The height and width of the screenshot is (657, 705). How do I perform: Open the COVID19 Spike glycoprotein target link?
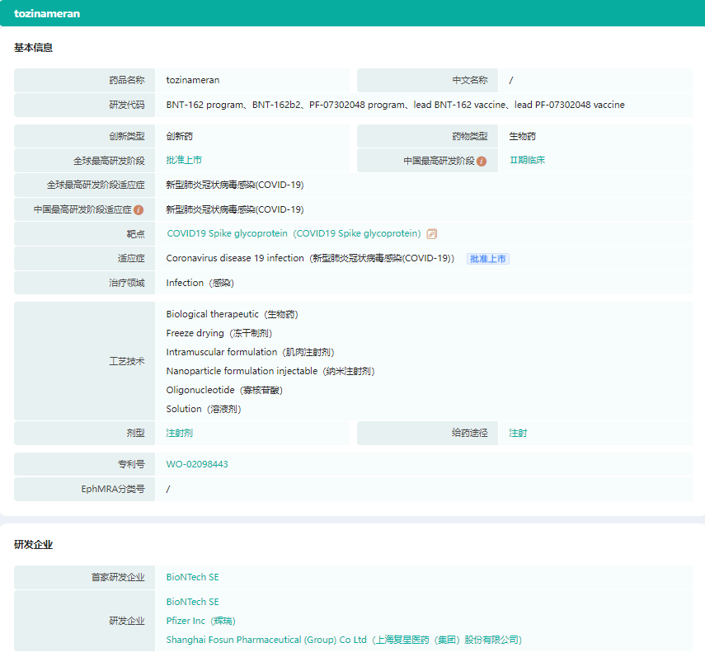tap(294, 233)
